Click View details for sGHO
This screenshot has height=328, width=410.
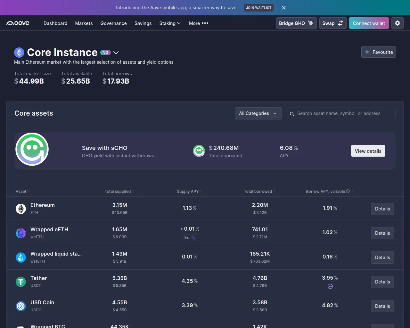[368, 151]
